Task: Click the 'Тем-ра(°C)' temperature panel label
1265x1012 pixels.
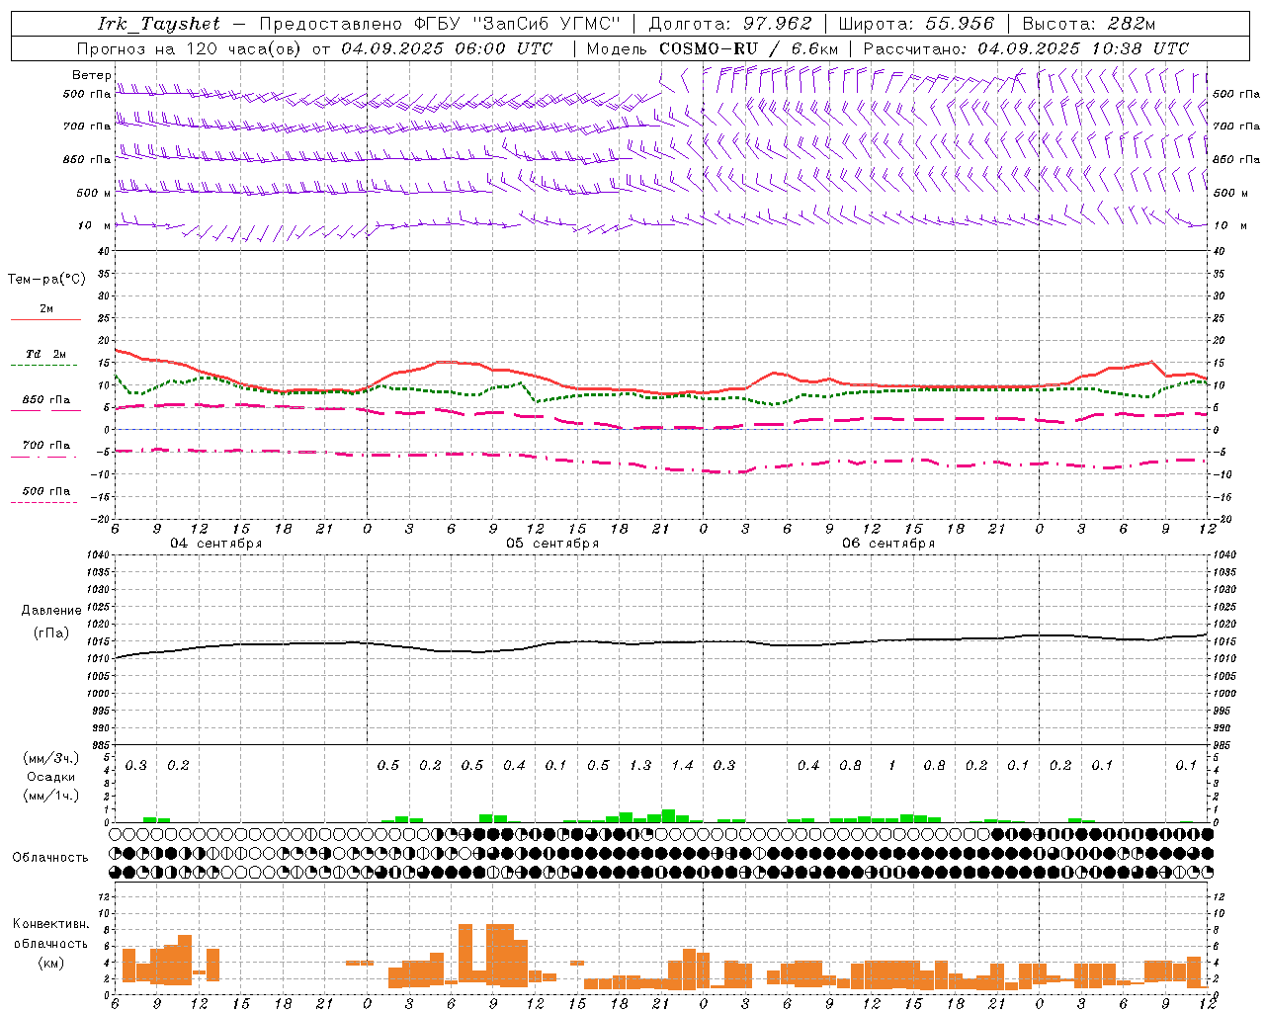Action: click(x=46, y=280)
